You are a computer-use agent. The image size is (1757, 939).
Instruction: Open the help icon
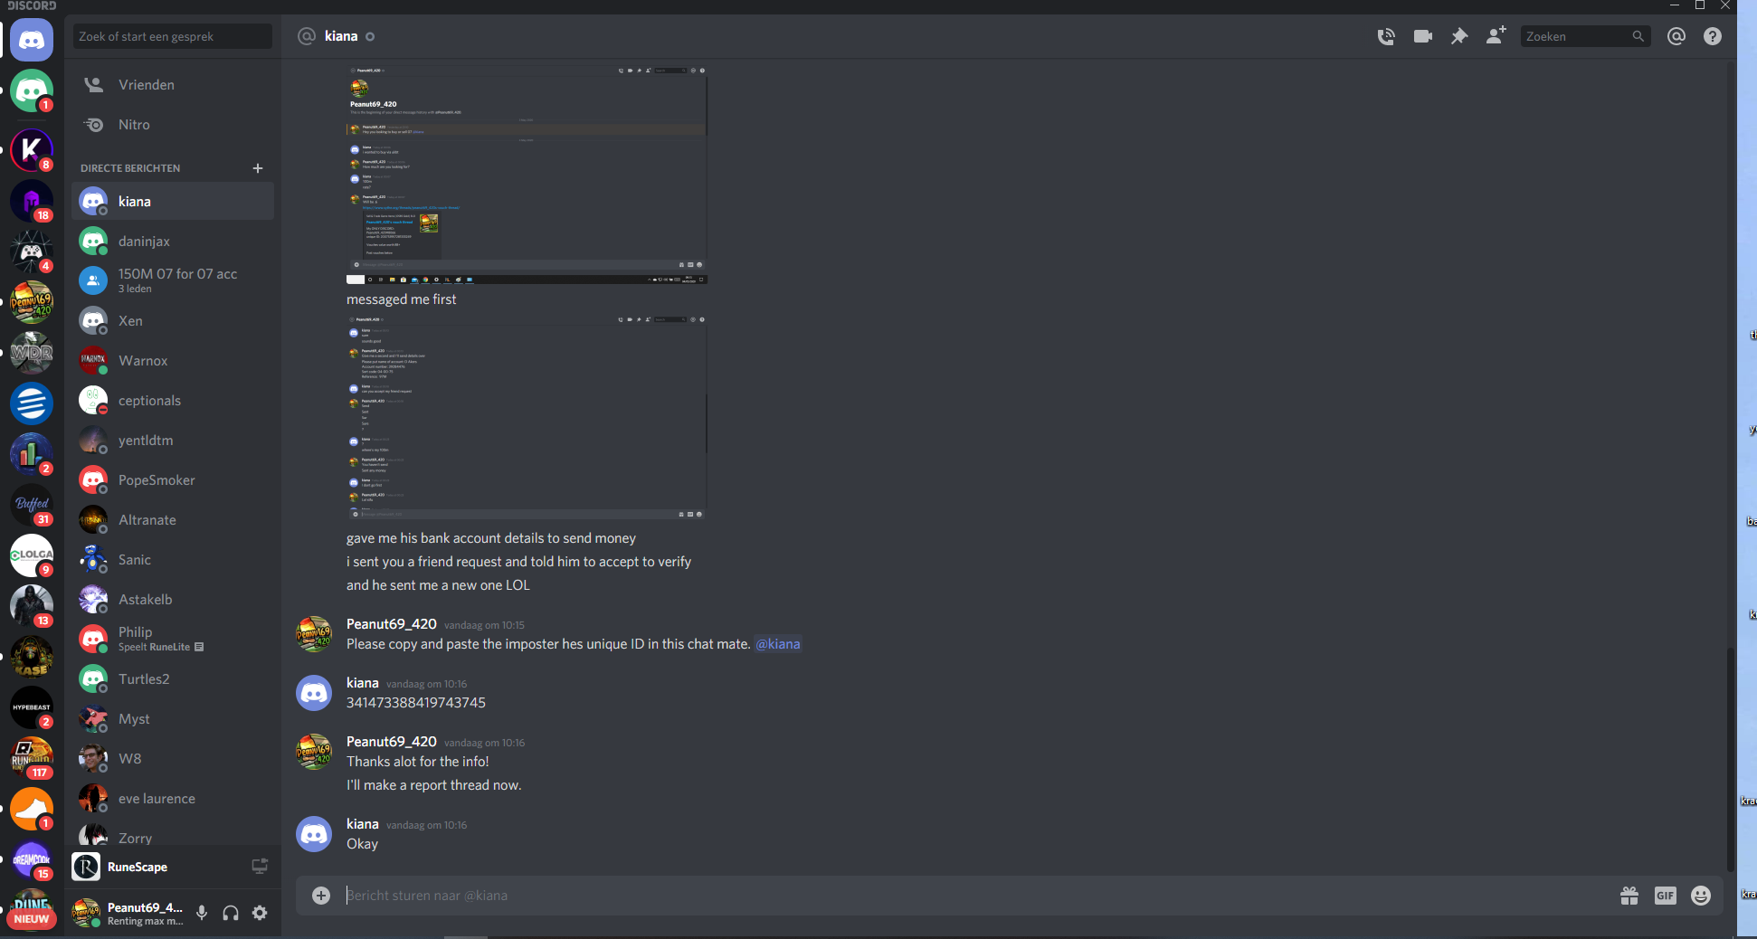tap(1713, 36)
